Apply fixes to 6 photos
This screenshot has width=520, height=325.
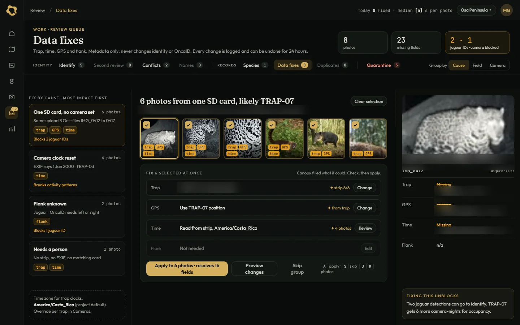point(187,269)
